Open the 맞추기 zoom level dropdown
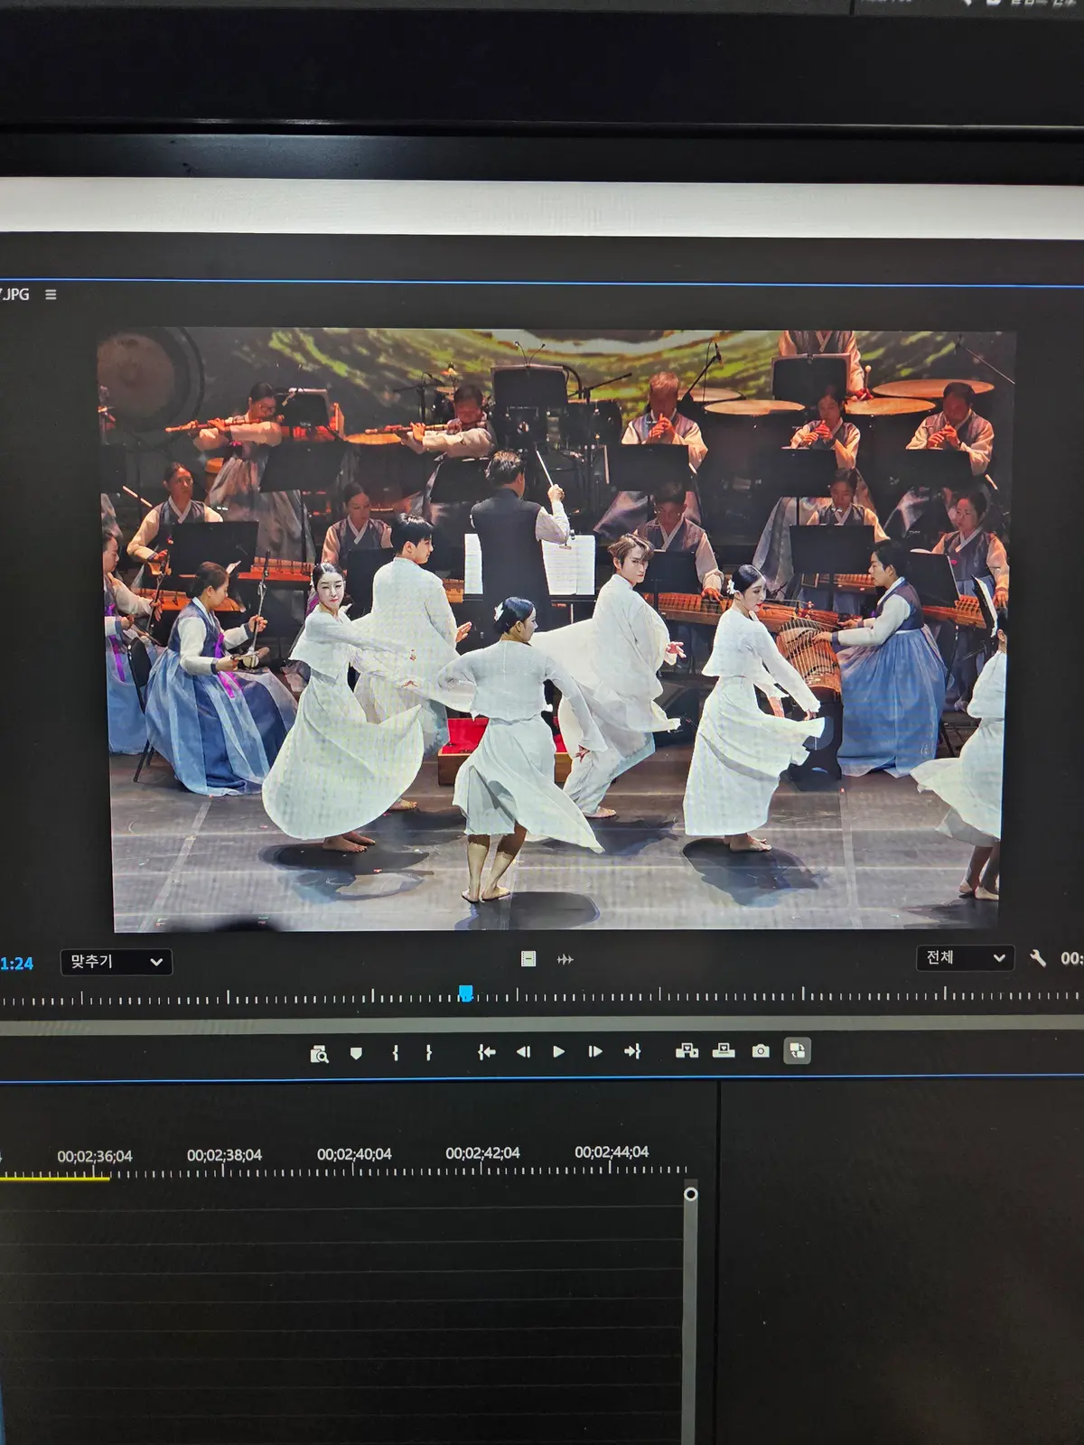The height and width of the screenshot is (1445, 1084). (116, 962)
